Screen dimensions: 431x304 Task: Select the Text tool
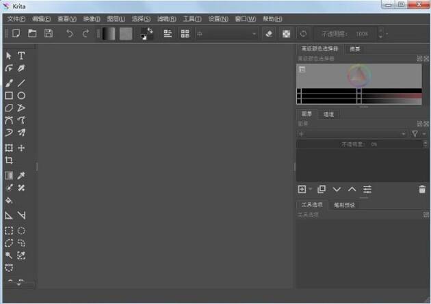point(21,56)
